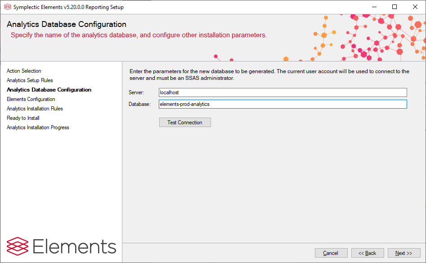Focus the Server input field
Image resolution: width=426 pixels, height=263 pixels.
283,92
